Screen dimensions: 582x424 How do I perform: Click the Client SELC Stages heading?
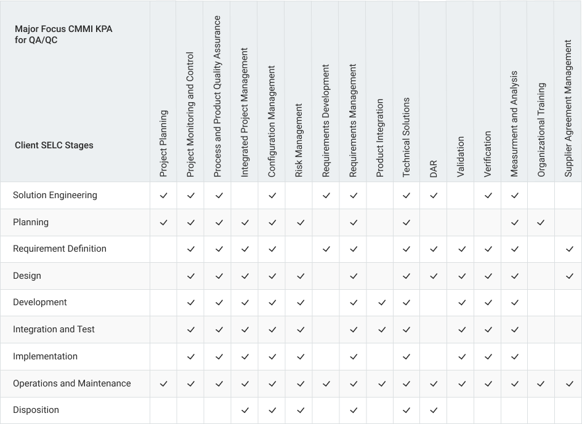pyautogui.click(x=54, y=146)
